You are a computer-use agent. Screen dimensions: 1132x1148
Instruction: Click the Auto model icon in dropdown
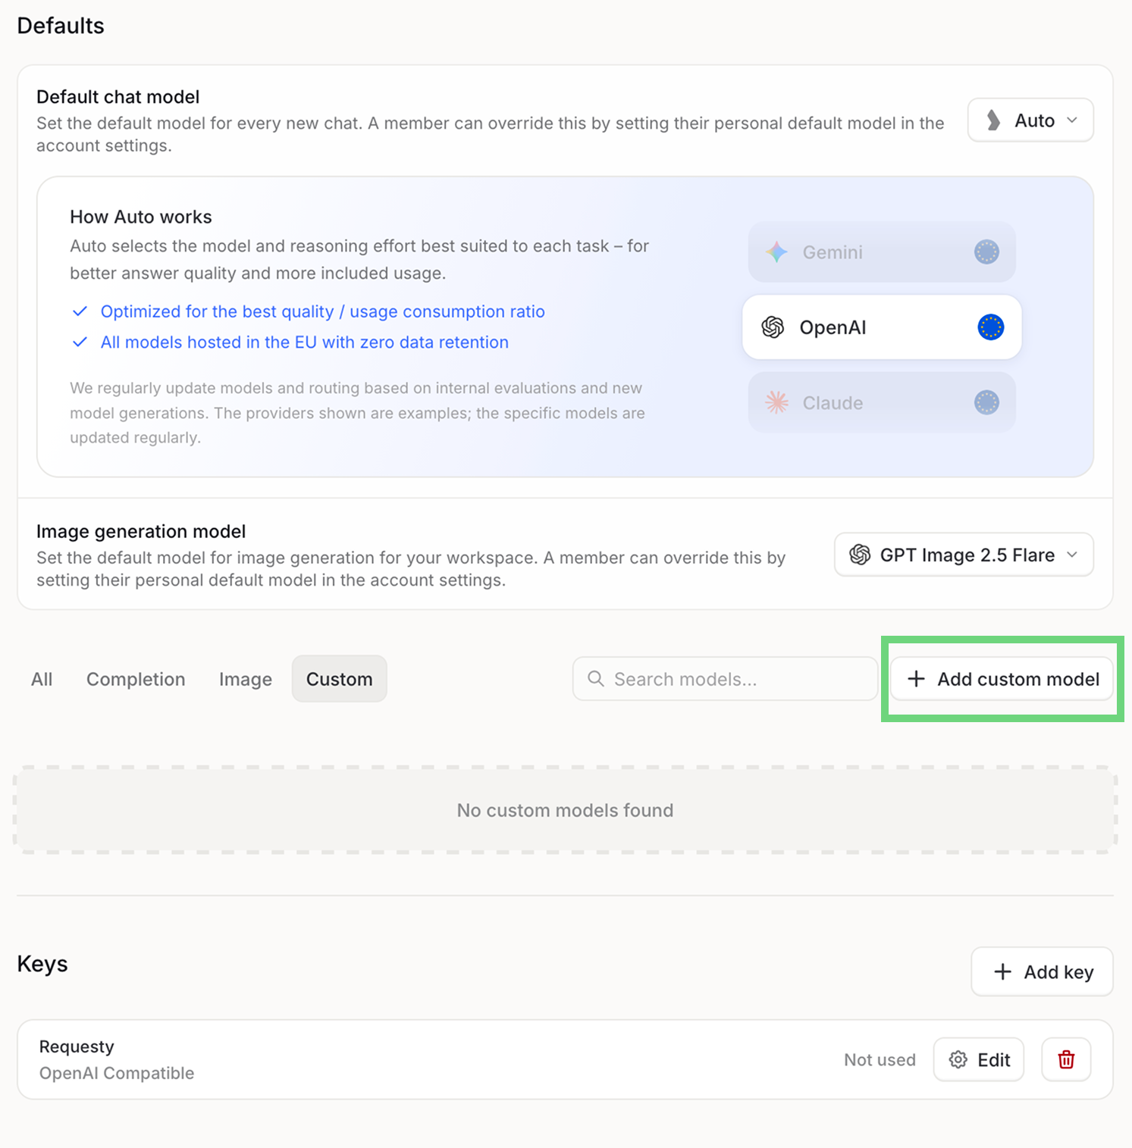[993, 120]
